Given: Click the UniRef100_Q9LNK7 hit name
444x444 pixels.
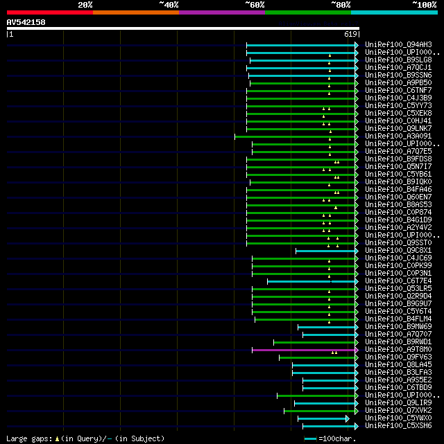Looking at the screenshot, I should [x=398, y=129].
